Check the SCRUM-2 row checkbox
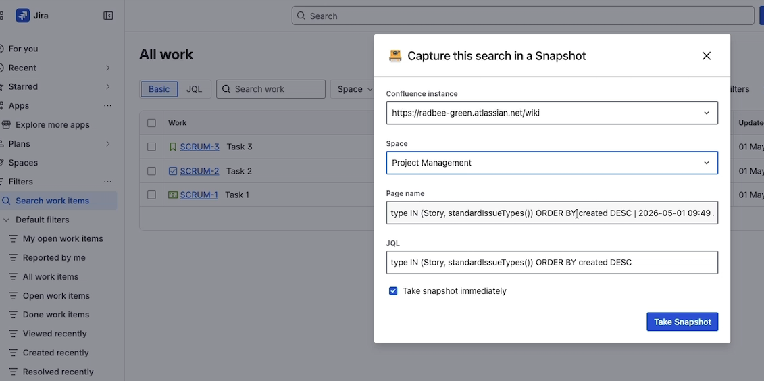This screenshot has height=381, width=764. click(x=151, y=171)
